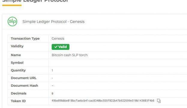Click the Genesis transaction type value
This screenshot has height=108, width=187.
point(58,38)
